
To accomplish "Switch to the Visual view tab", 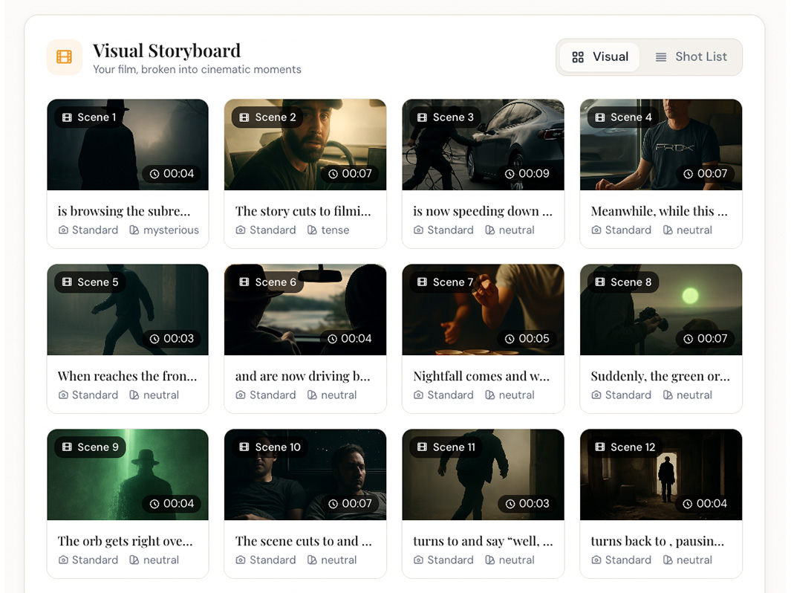I will [599, 57].
